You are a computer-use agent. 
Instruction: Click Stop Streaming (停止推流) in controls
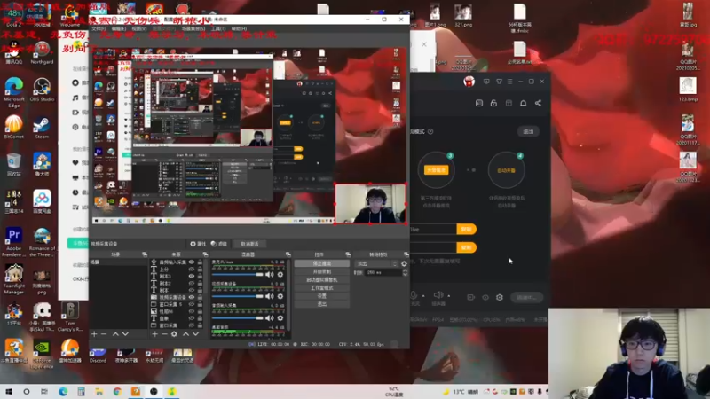coord(322,263)
